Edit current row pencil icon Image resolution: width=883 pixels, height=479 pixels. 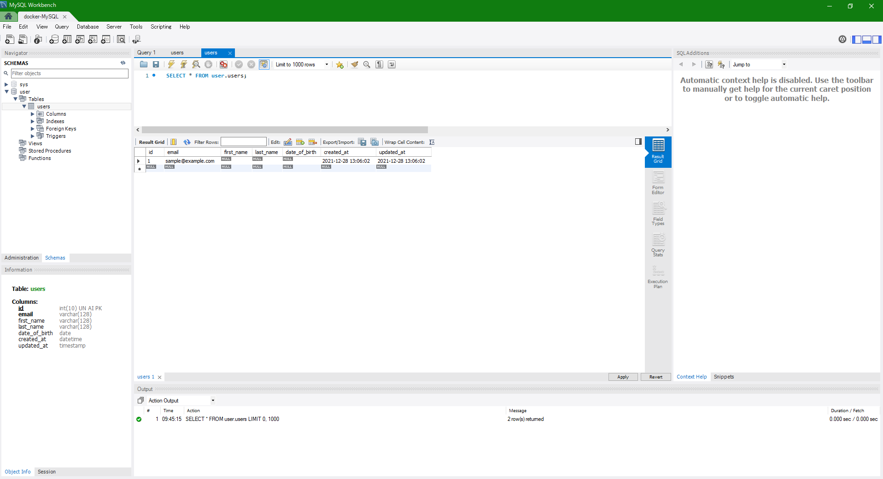[288, 142]
